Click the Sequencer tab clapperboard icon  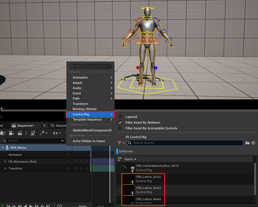click(14, 125)
